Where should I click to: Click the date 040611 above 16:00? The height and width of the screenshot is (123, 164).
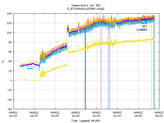tap(13, 112)
